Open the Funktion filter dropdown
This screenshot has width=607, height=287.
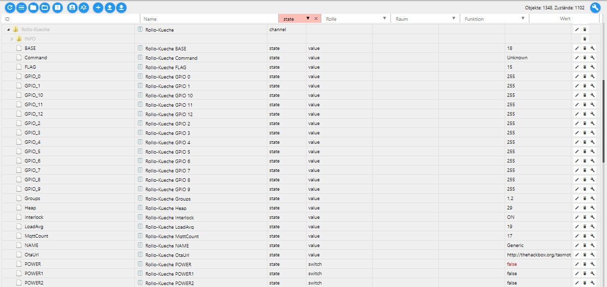523,18
